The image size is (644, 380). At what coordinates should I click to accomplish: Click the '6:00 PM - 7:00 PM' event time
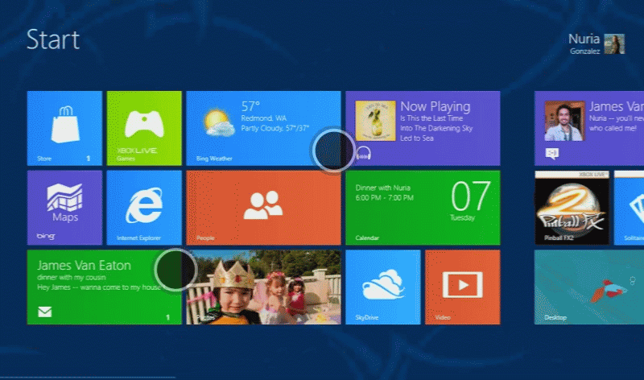click(385, 197)
